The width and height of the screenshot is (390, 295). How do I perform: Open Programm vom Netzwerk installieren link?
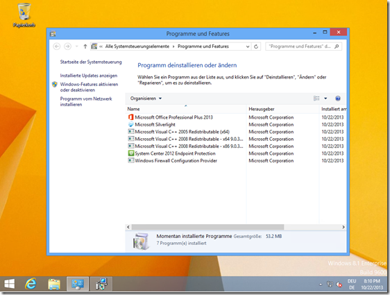coord(86,101)
